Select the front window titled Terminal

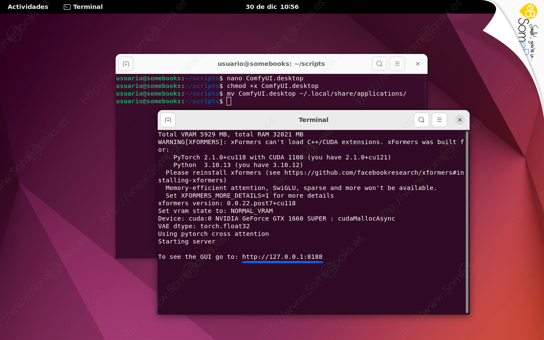(x=313, y=119)
